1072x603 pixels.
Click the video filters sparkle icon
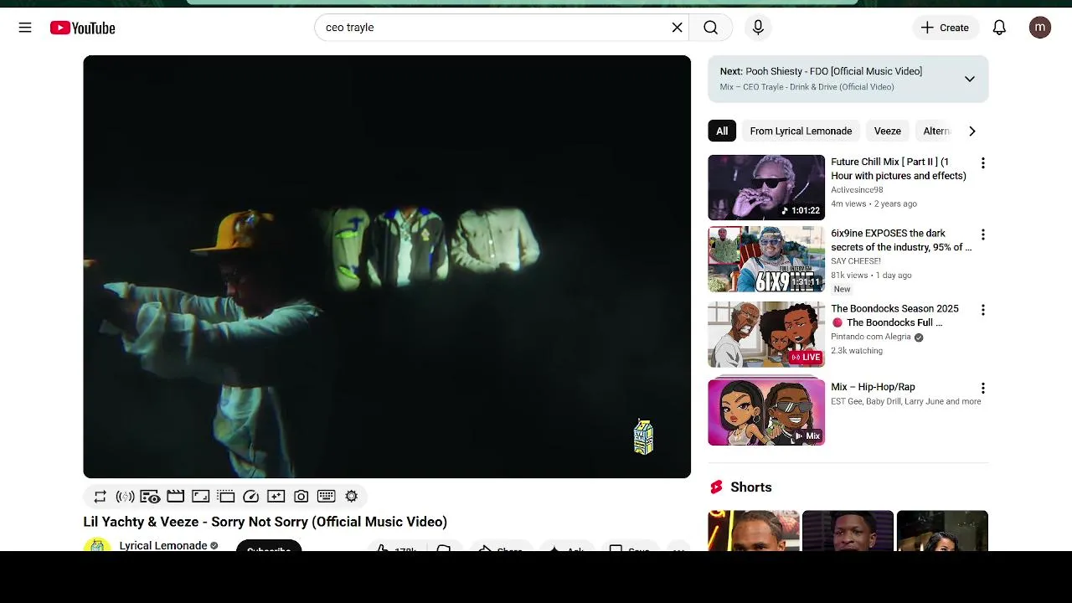[x=276, y=497]
